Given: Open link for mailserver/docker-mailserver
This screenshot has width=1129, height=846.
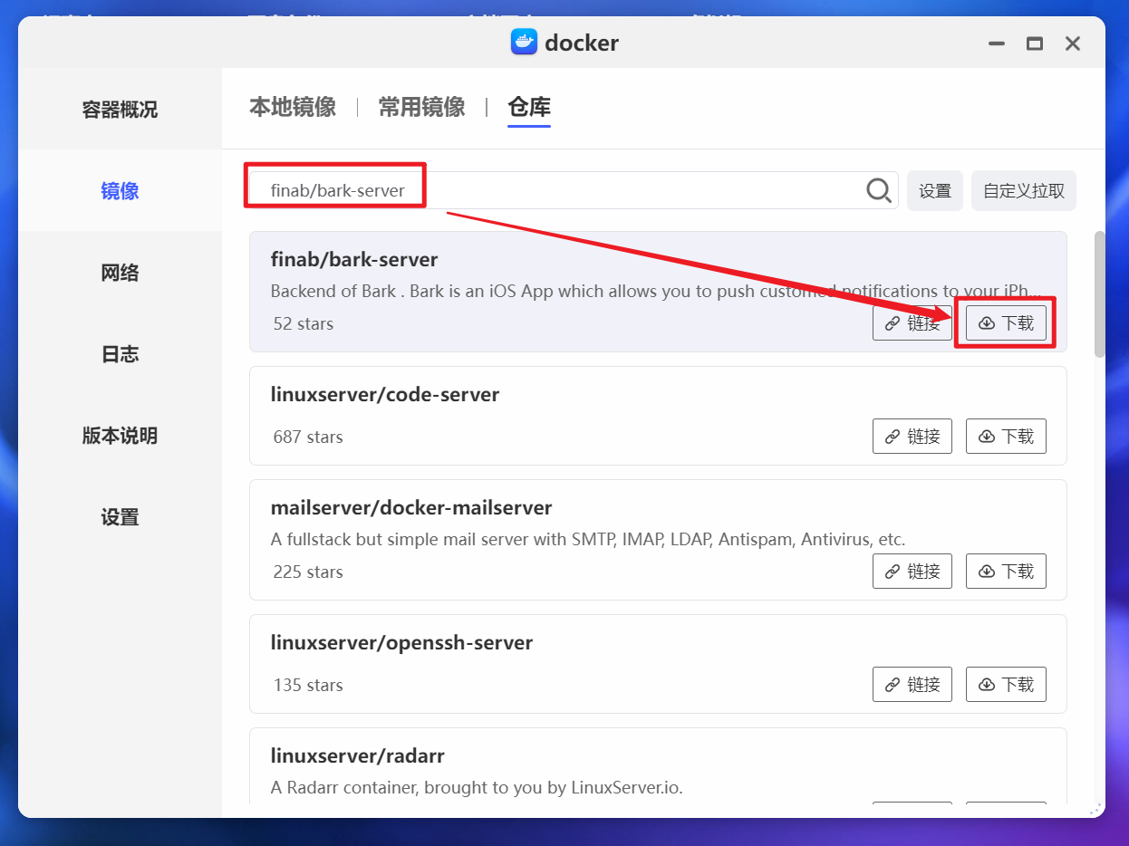Looking at the screenshot, I should (x=912, y=572).
